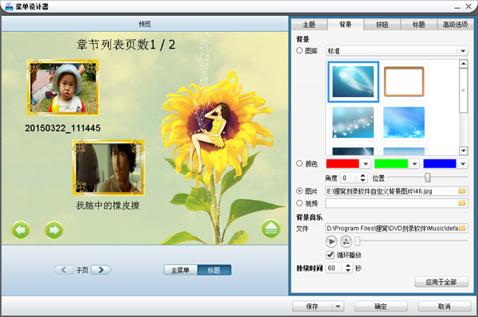Click the green left arrow menu button
The height and width of the screenshot is (317, 478).
tap(21, 230)
